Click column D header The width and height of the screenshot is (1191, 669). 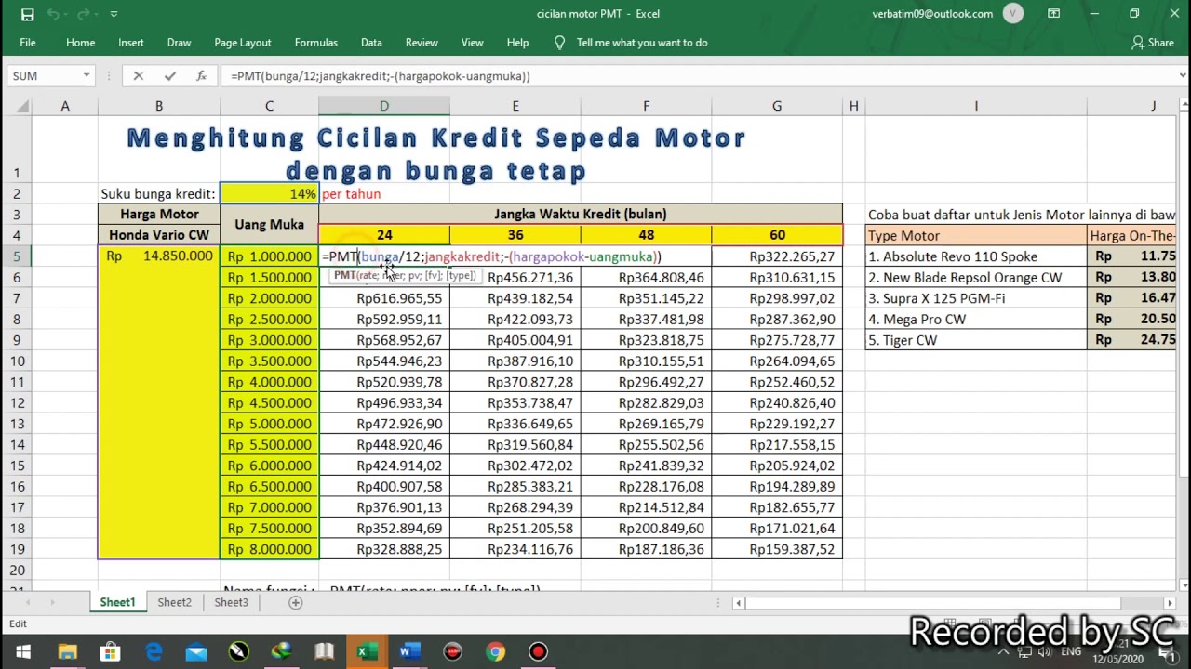point(383,106)
